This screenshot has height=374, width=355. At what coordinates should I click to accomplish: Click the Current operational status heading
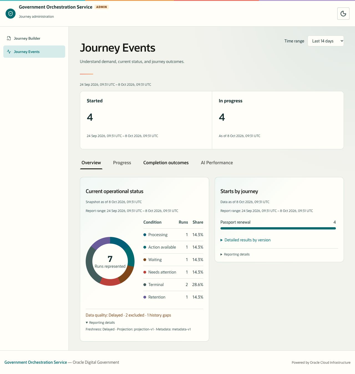click(115, 191)
